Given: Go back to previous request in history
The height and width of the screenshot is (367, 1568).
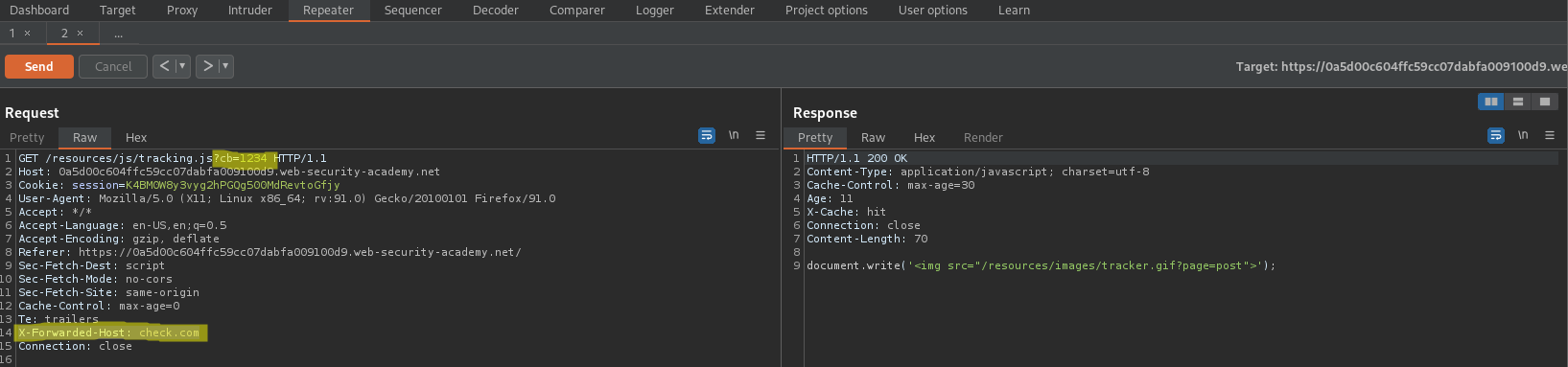Looking at the screenshot, I should point(164,66).
